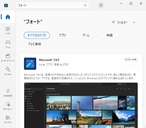Screen dimensions: 146x128
Task: Select the ゲーム category chip
Action: click(86, 35)
